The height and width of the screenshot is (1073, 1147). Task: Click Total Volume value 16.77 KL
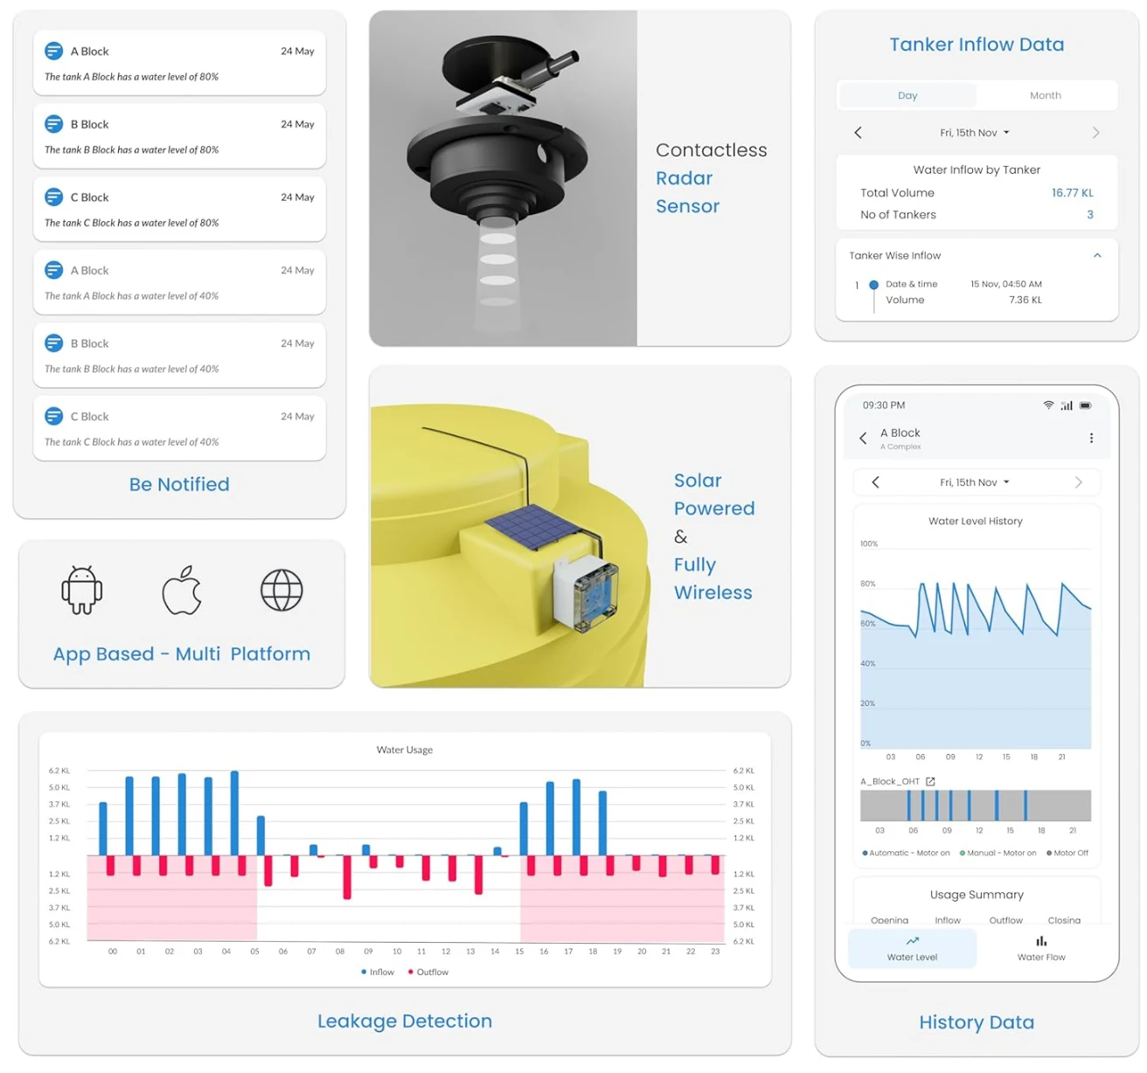click(1072, 192)
